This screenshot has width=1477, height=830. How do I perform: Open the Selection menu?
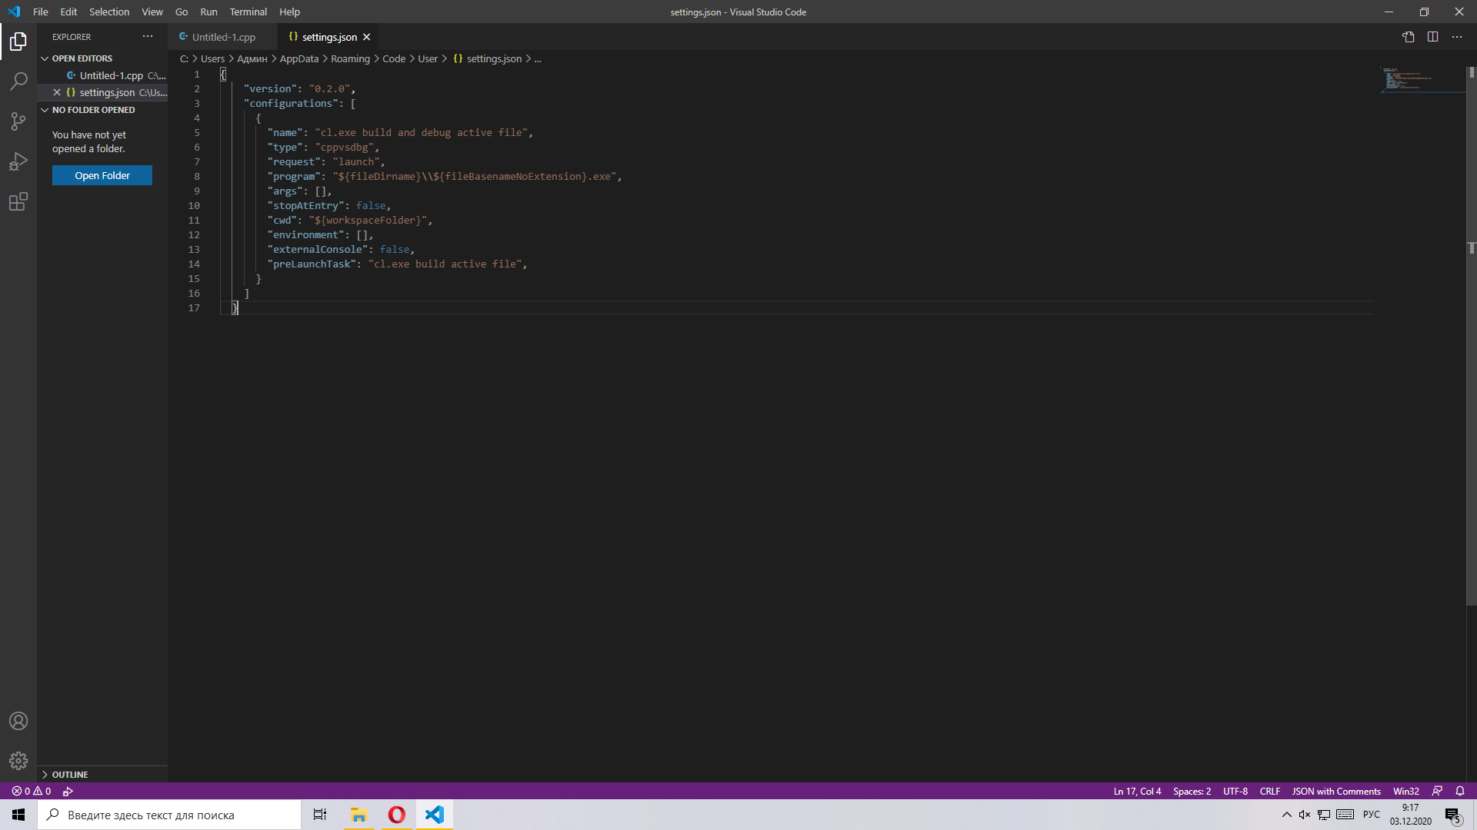point(109,12)
